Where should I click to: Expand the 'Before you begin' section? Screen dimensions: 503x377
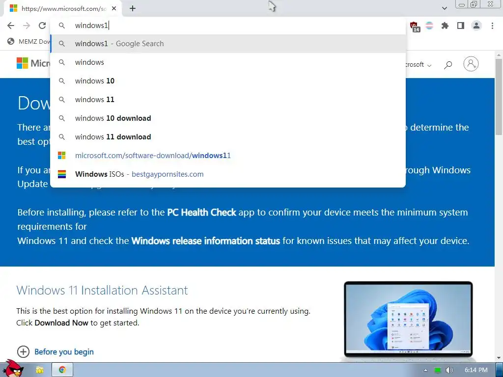(x=55, y=351)
